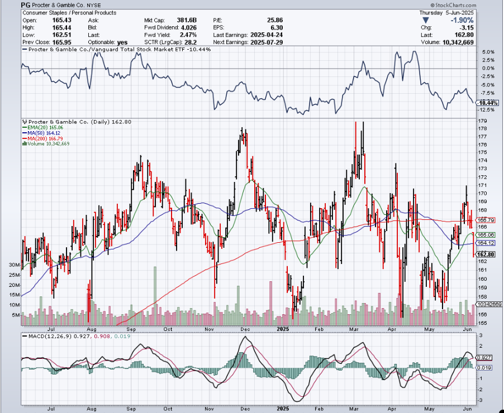Click the 5.0% label on the relative strength axis

pyautogui.click(x=488, y=52)
